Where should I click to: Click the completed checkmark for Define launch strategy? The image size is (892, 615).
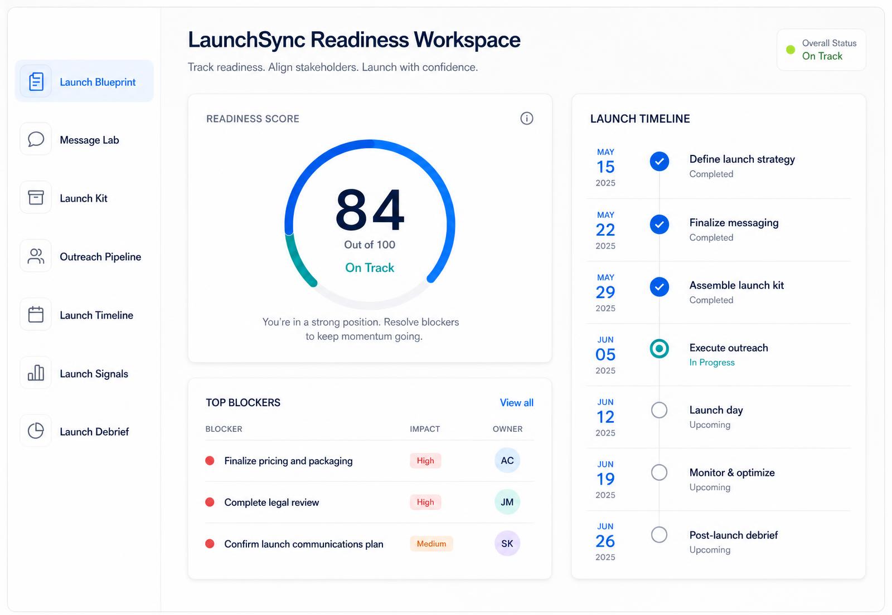(x=660, y=162)
